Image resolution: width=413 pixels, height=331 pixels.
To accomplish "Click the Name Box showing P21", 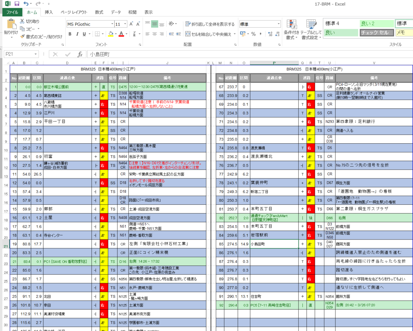I will (19, 54).
